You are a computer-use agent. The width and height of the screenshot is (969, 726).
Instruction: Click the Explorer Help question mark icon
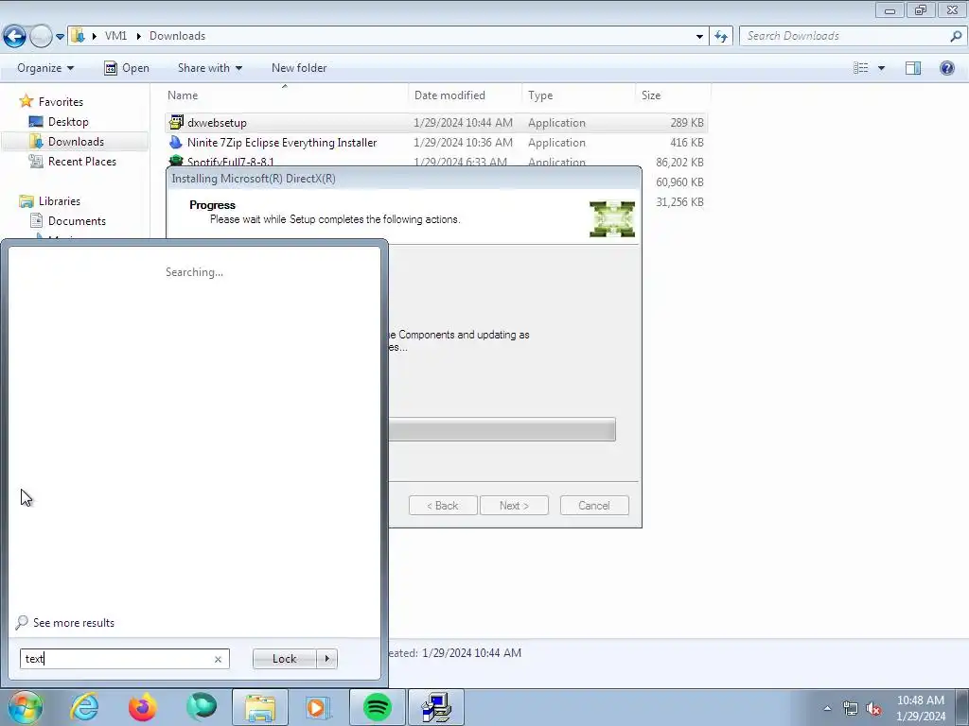point(946,68)
